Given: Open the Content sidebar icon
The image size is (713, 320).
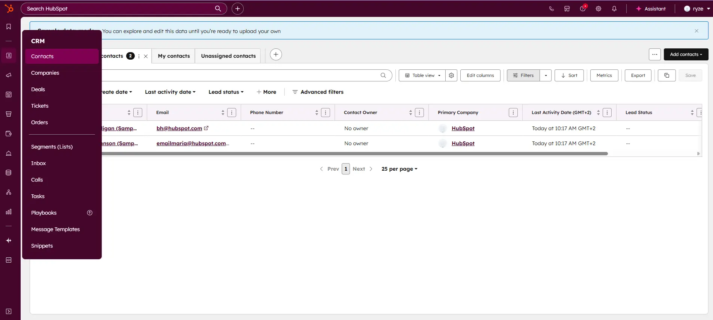Looking at the screenshot, I should click(x=9, y=95).
